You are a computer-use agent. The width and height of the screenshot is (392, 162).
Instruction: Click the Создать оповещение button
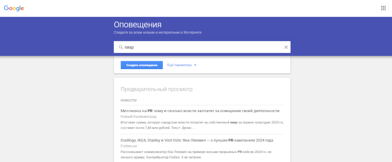[x=142, y=65]
